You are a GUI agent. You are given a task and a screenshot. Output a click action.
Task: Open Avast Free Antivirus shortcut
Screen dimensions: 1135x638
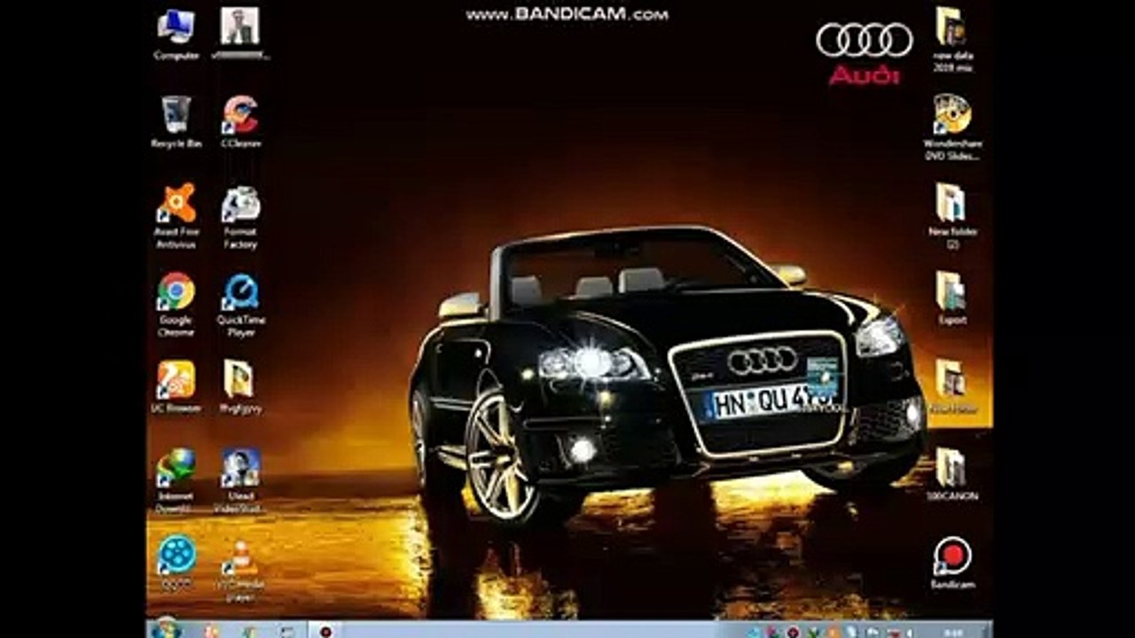coord(176,216)
